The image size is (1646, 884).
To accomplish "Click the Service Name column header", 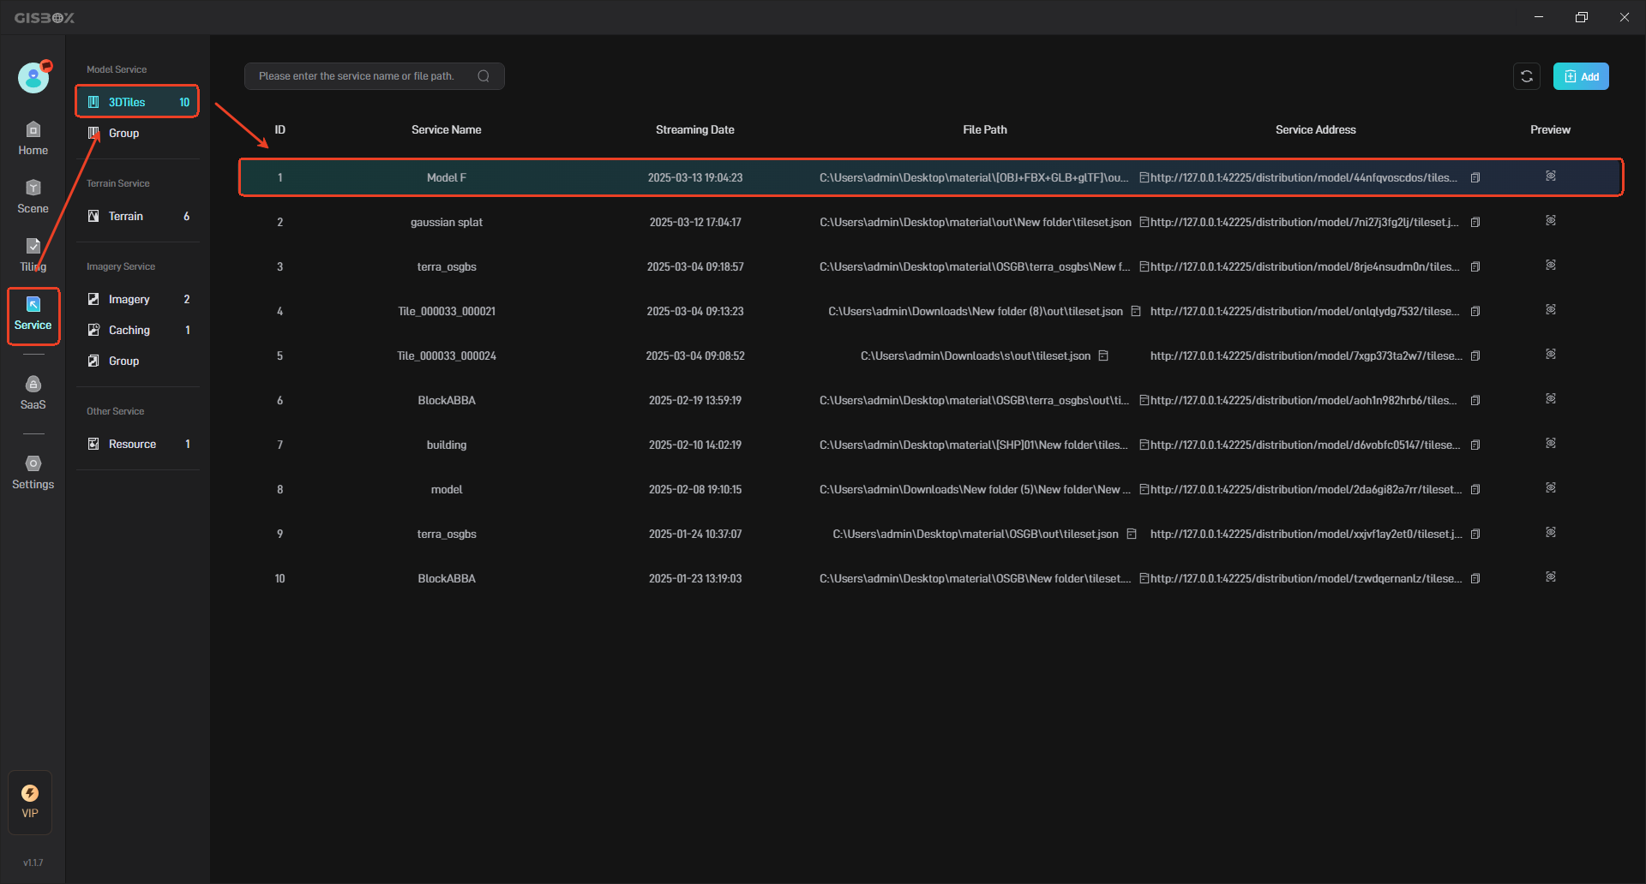I will [446, 130].
